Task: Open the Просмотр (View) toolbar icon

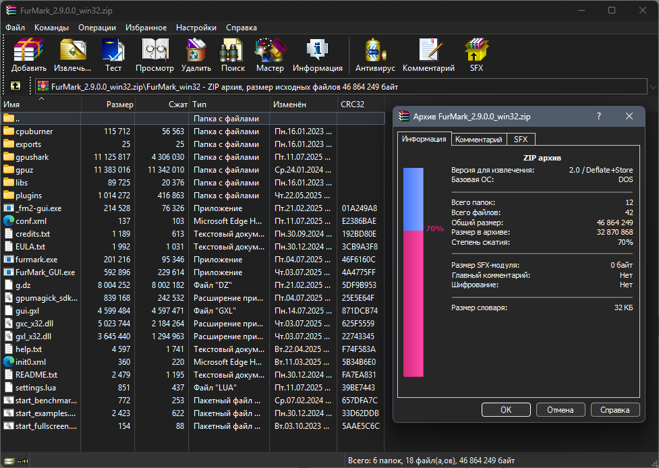Action: point(154,50)
